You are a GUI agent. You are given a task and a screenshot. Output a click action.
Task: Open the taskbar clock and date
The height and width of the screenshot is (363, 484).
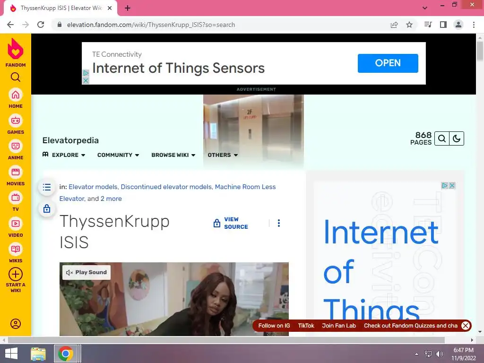tap(463, 354)
